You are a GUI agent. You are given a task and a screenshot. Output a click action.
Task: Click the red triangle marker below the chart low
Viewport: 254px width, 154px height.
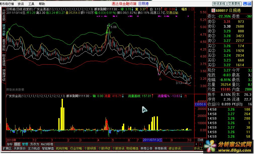[160, 79]
